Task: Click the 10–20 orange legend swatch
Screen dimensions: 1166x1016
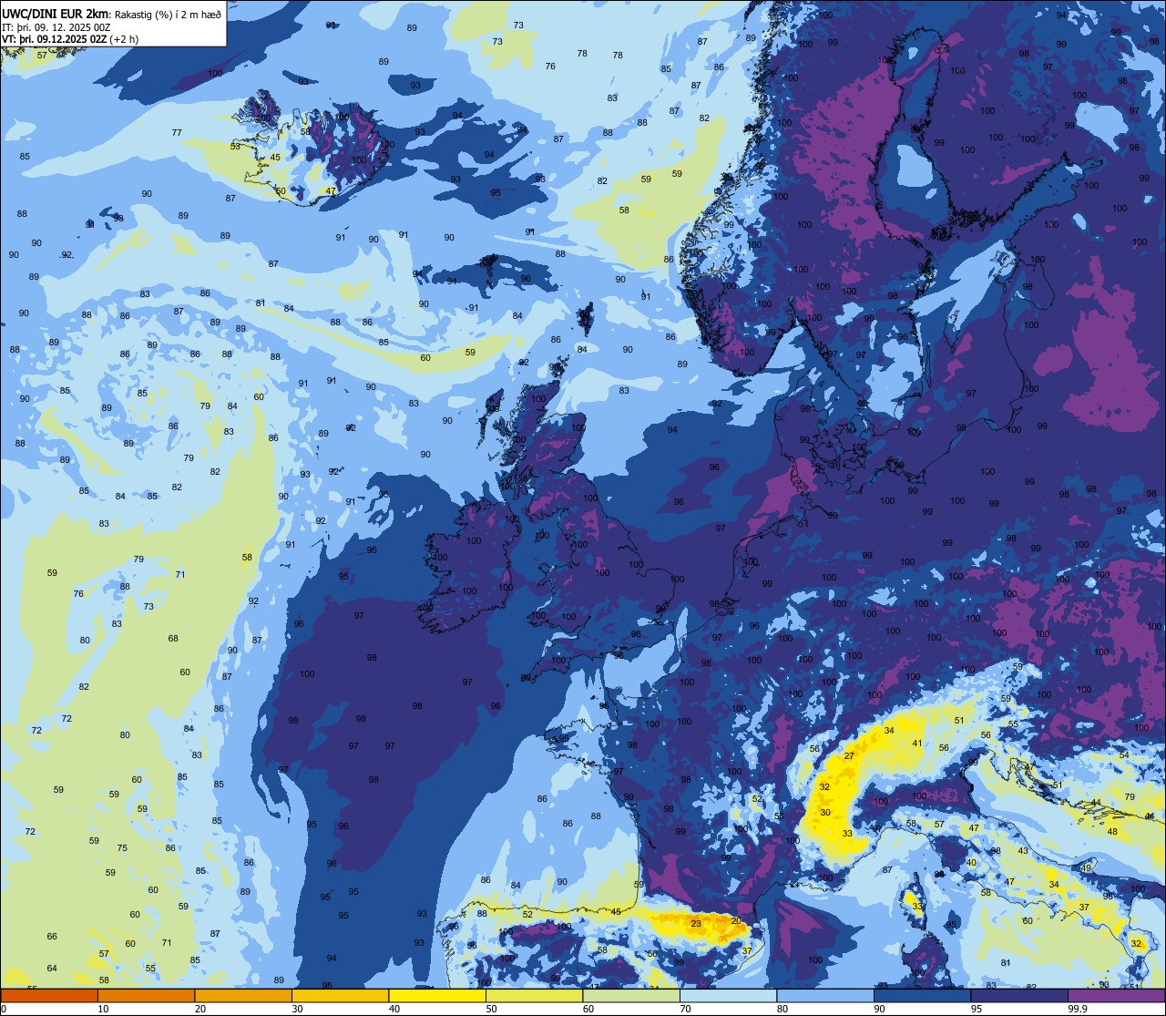Action: (146, 995)
